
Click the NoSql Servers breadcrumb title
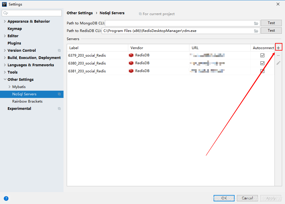tap(112, 13)
